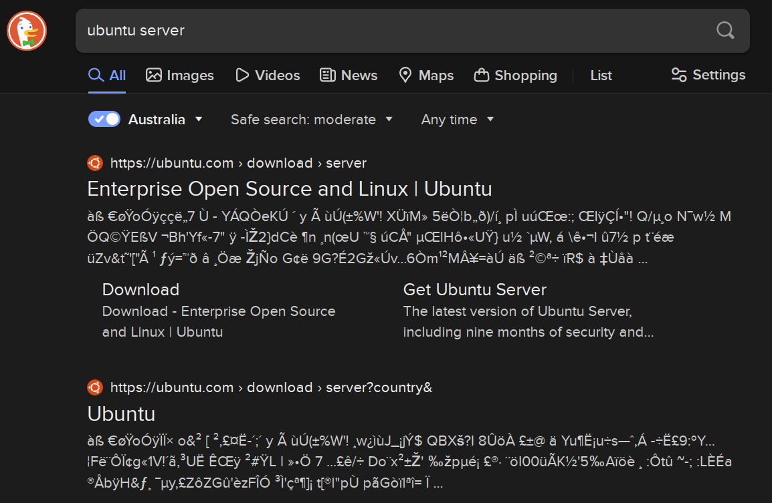The height and width of the screenshot is (503, 772).
Task: Open the Settings menu
Action: [708, 75]
